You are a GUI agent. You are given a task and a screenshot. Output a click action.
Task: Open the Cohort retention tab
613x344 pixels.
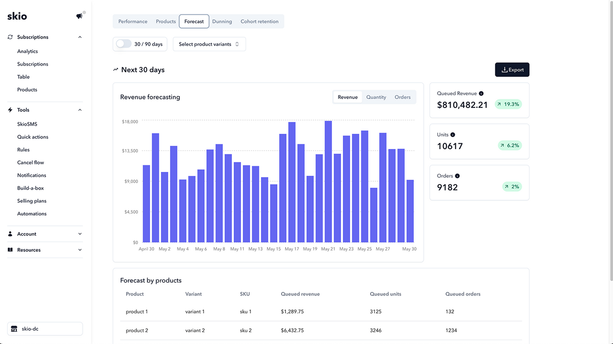coord(259,21)
